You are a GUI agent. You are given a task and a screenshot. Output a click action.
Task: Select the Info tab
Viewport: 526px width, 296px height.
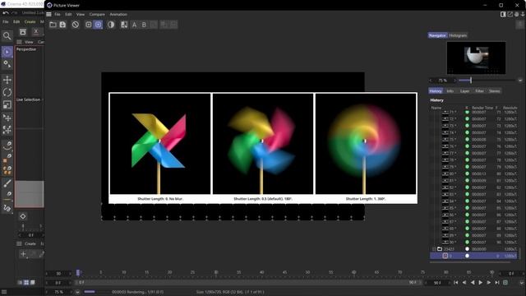450,91
